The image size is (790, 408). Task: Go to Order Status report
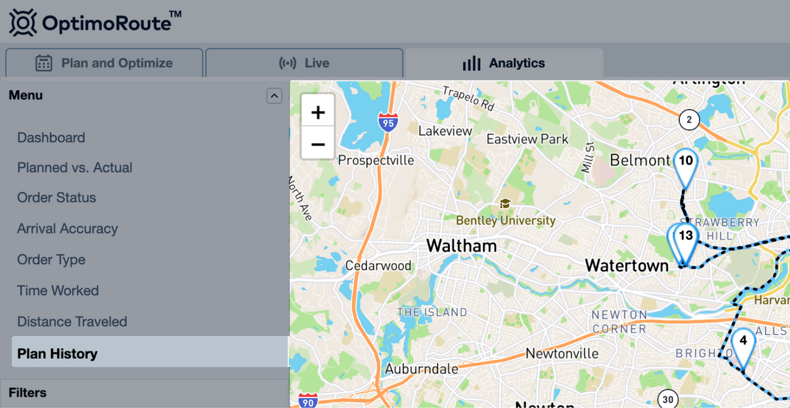pyautogui.click(x=57, y=198)
